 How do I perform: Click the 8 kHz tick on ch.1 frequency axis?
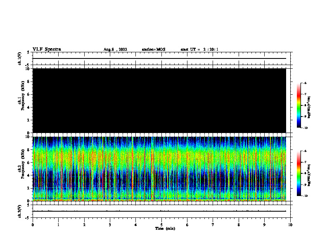pos(29,82)
